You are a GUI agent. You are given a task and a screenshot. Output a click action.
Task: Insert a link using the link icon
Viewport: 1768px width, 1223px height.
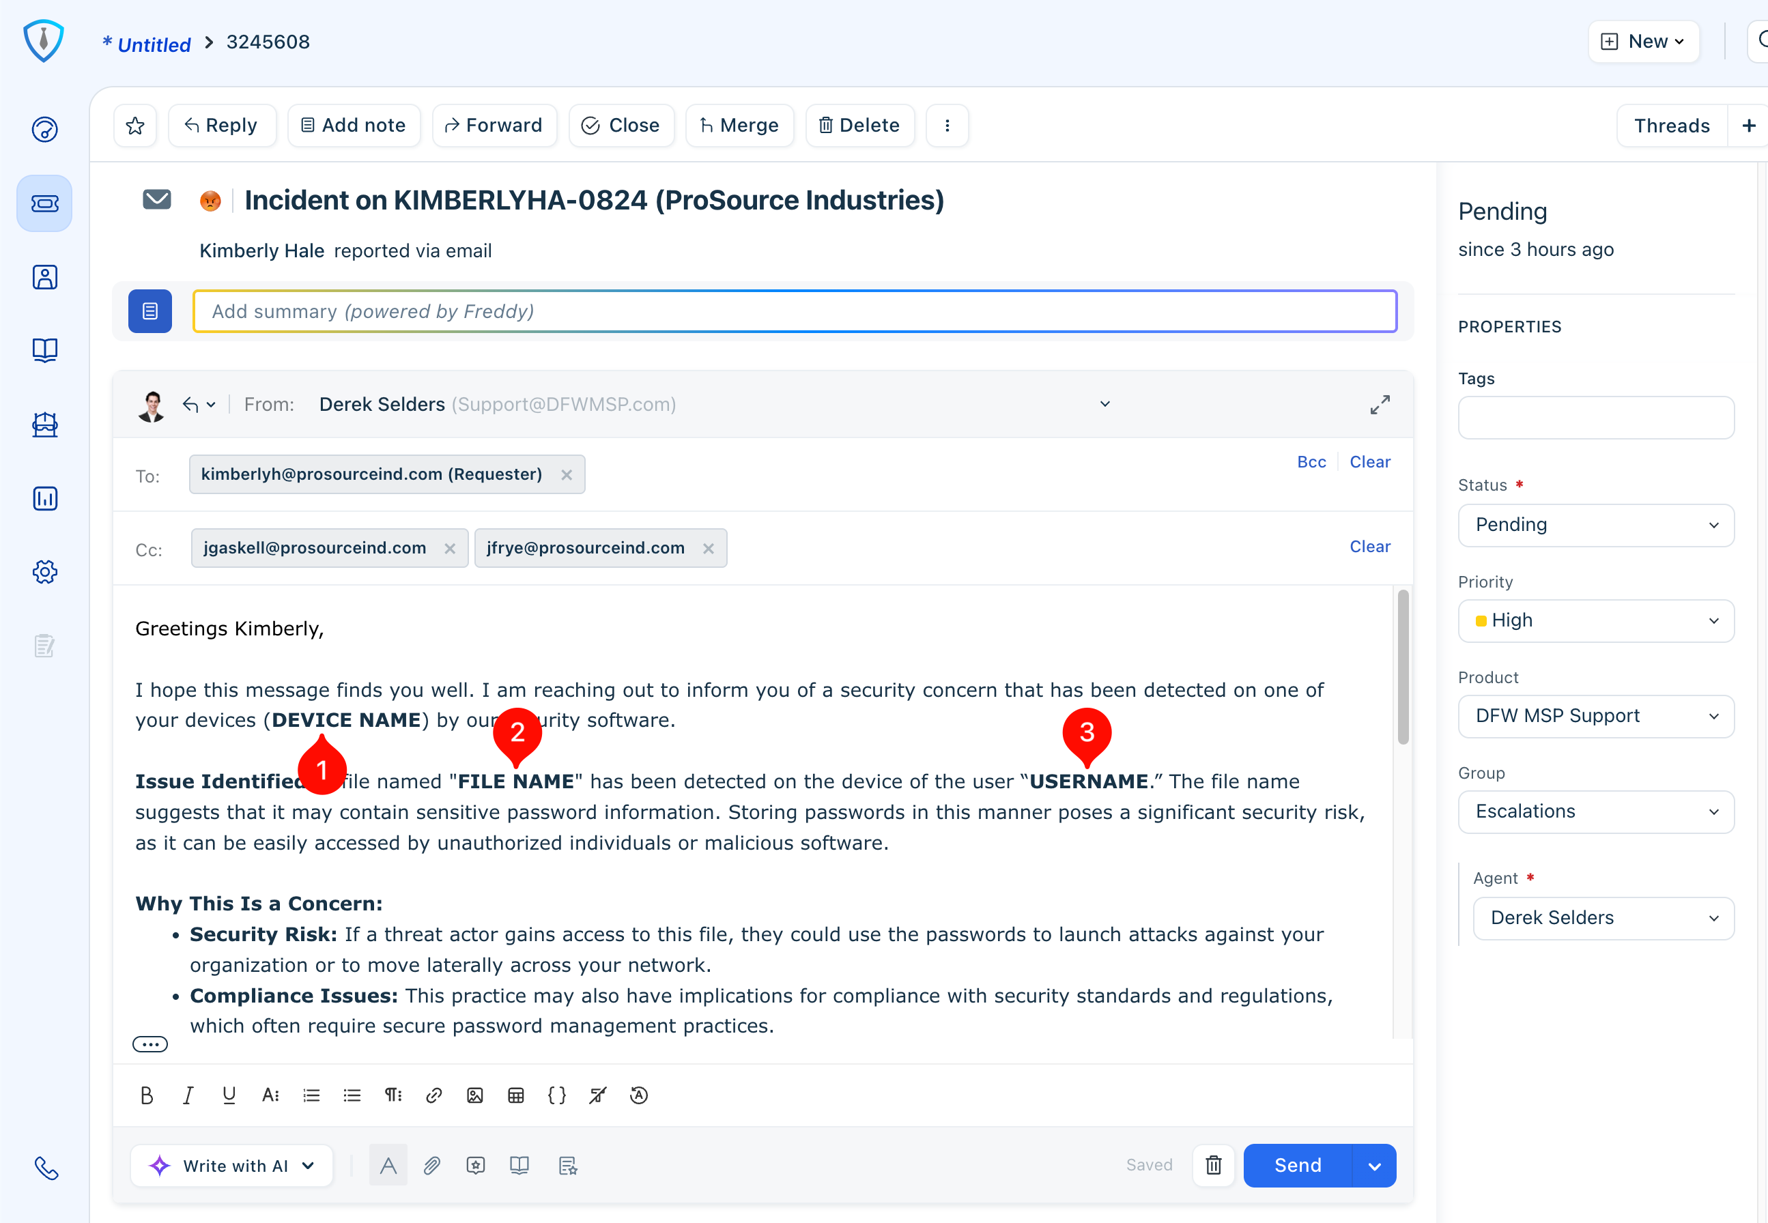click(x=433, y=1096)
